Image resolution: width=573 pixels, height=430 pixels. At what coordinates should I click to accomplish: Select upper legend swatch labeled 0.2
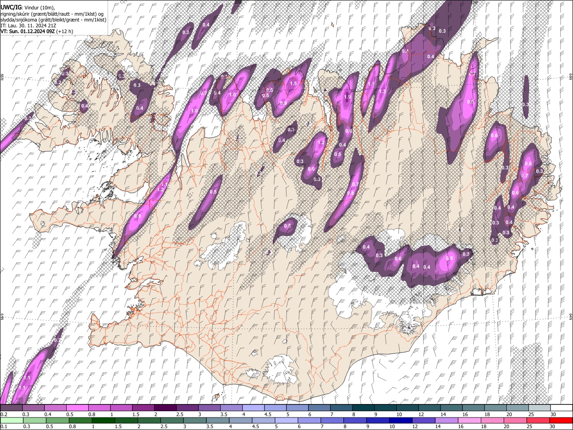pyautogui.click(x=11, y=408)
